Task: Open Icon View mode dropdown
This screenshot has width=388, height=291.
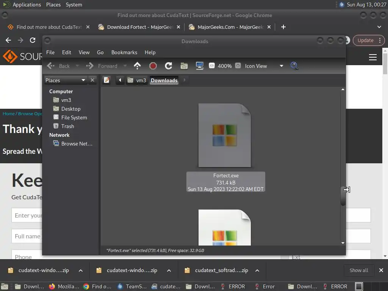Action: coord(264,66)
